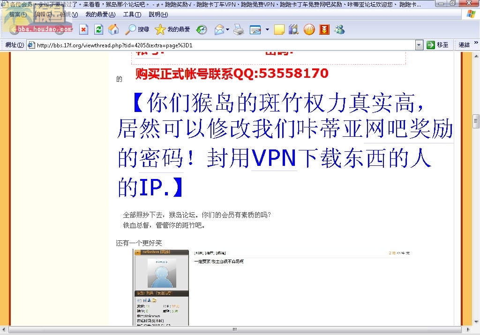Click the 連結 links toolbar label
This screenshot has width=480, height=335.
coord(464,45)
